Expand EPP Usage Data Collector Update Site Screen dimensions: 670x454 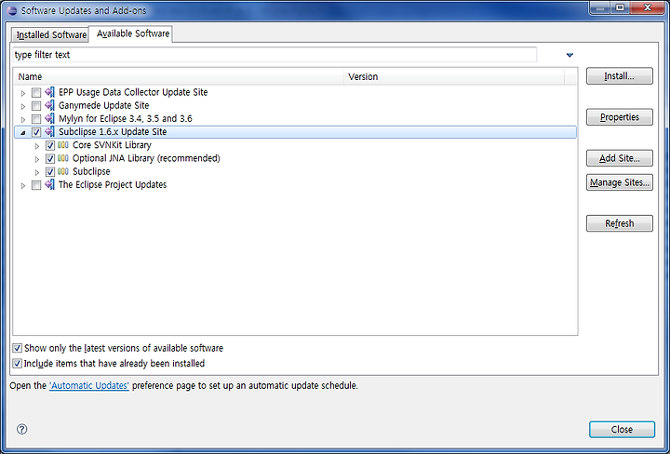tap(23, 93)
